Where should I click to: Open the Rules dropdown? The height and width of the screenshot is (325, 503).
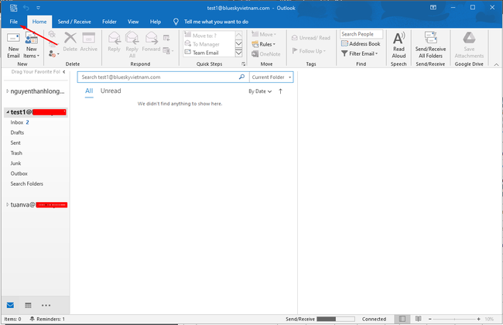(x=264, y=44)
